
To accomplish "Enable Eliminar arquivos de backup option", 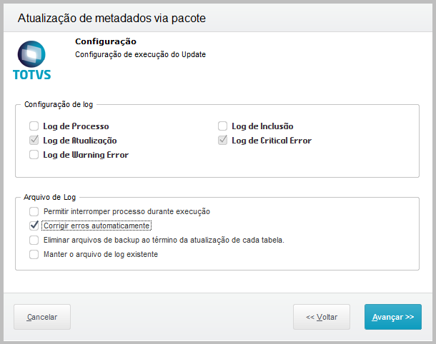I will (x=34, y=240).
